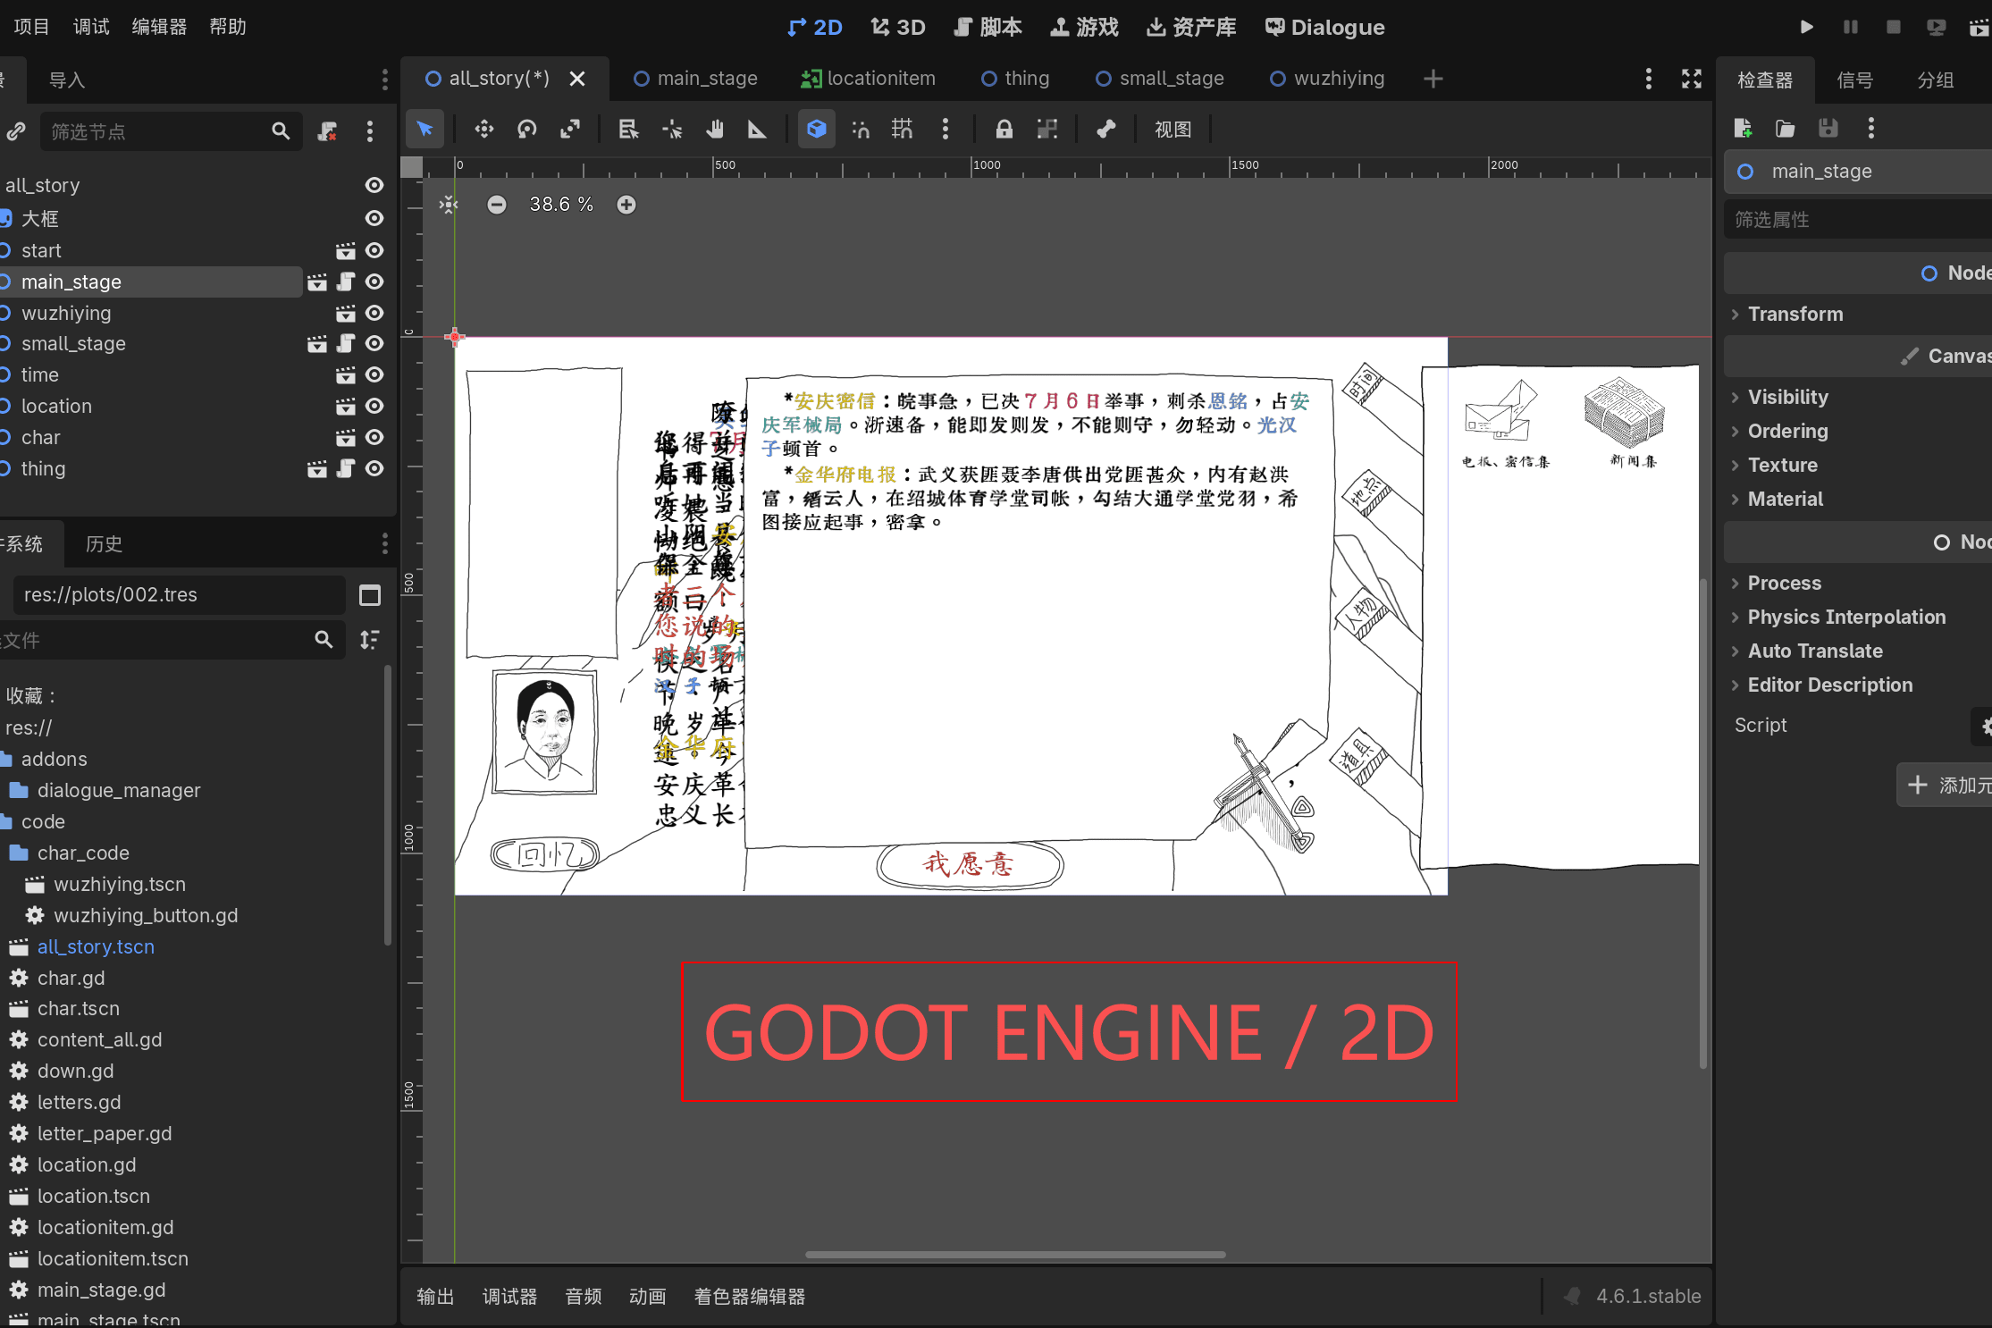
Task: Open the 信号 signals tab
Action: point(1855,80)
